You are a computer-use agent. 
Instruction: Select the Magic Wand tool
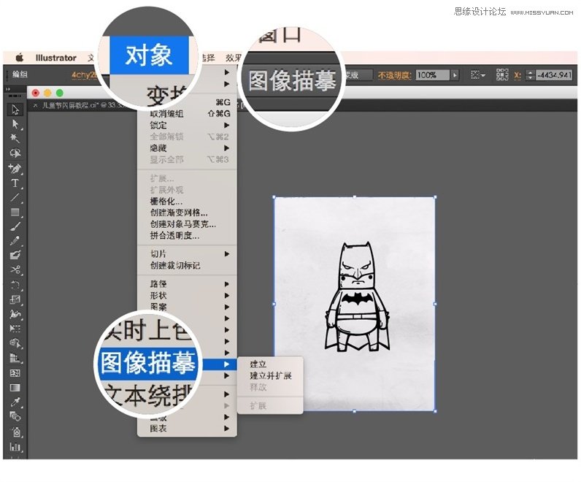pos(15,139)
